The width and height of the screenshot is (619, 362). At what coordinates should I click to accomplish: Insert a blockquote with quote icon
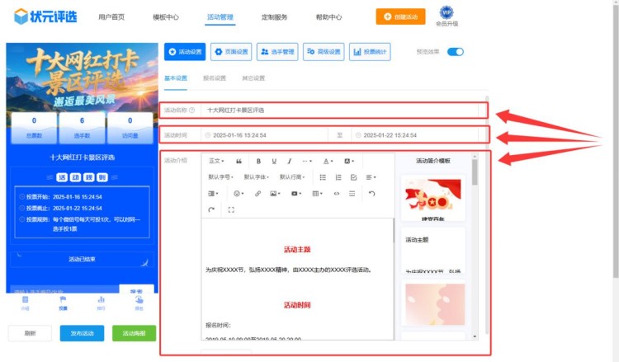[239, 161]
